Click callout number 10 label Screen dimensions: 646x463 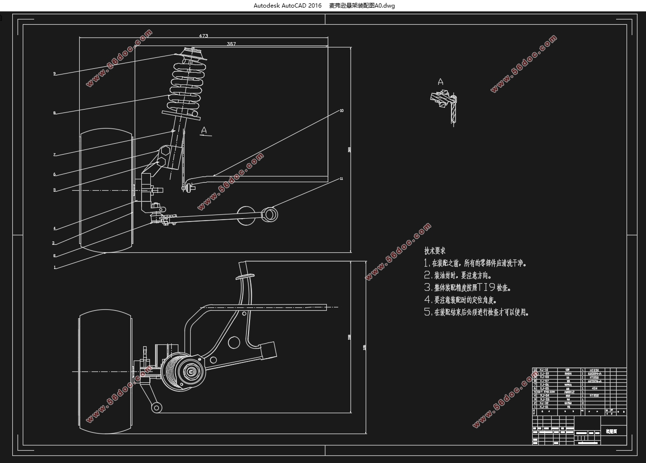[341, 111]
